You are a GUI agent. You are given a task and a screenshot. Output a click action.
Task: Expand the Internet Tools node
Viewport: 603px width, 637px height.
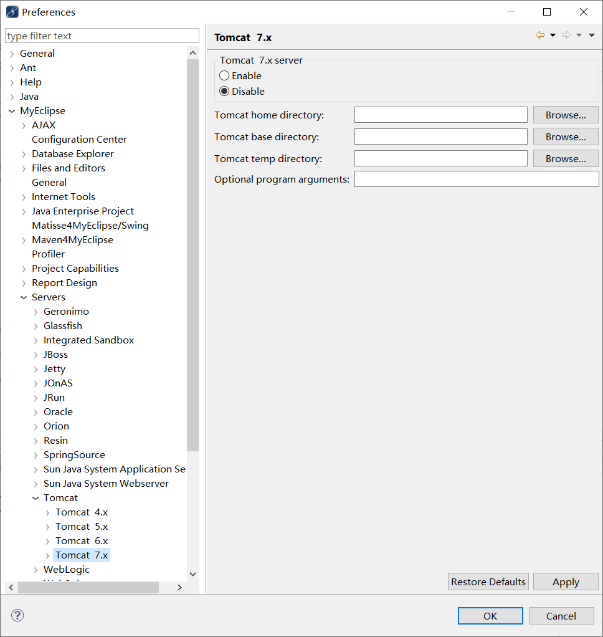click(24, 197)
